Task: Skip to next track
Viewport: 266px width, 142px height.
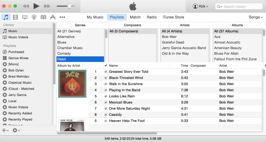Action: click(47, 6)
